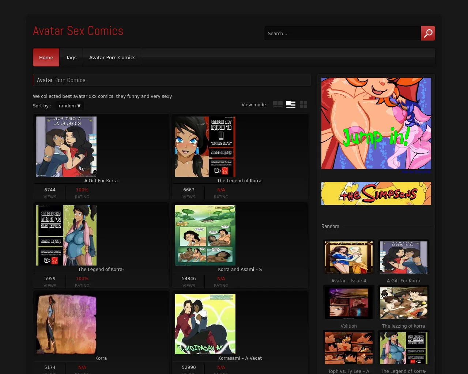The image size is (468, 374).
Task: Click the site title logo link
Action: point(78,31)
